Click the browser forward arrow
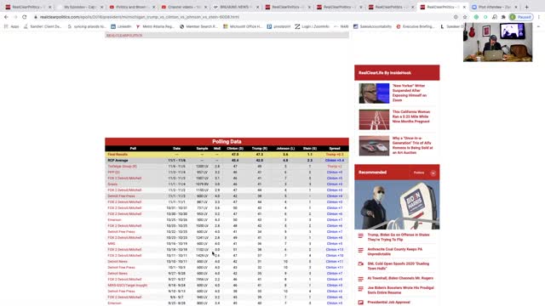This screenshot has height=306, width=545. tap(15, 17)
